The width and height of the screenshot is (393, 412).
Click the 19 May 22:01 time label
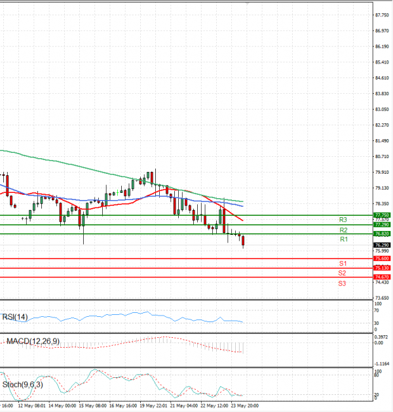[153, 406]
